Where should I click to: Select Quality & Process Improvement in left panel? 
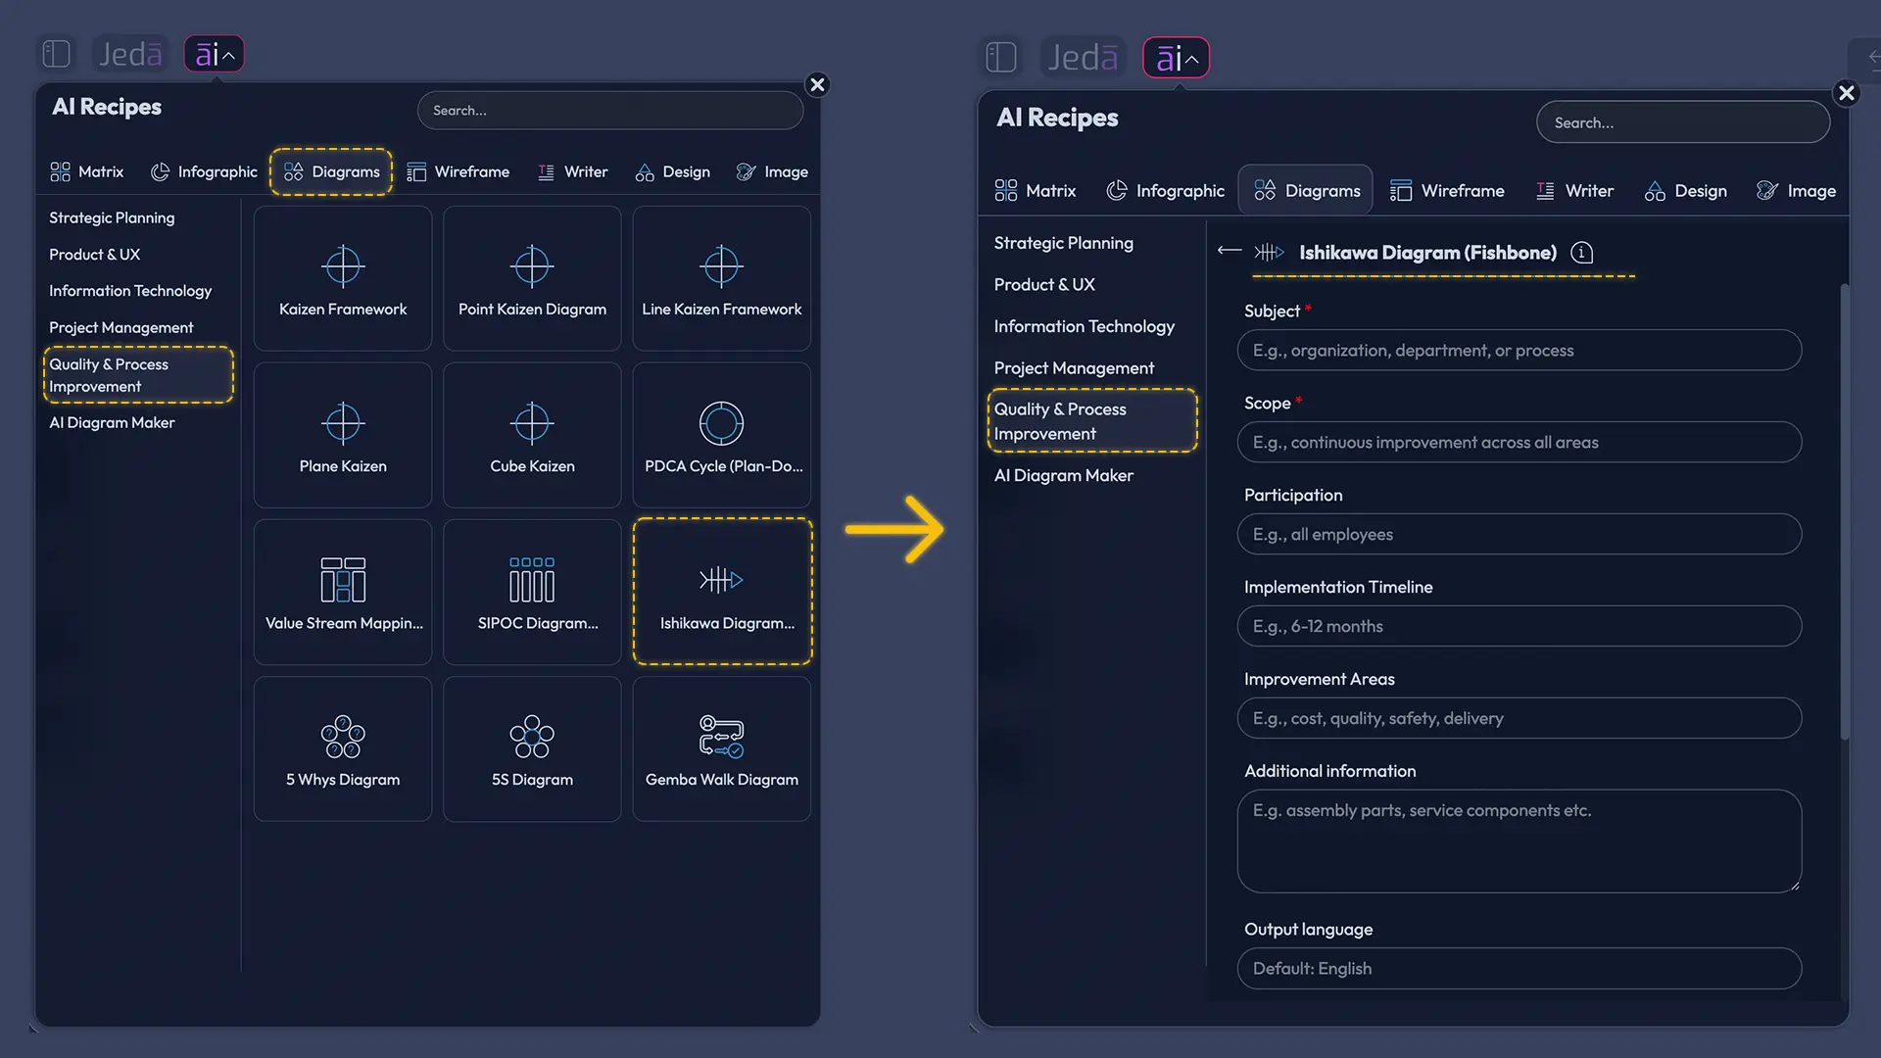pyautogui.click(x=138, y=375)
